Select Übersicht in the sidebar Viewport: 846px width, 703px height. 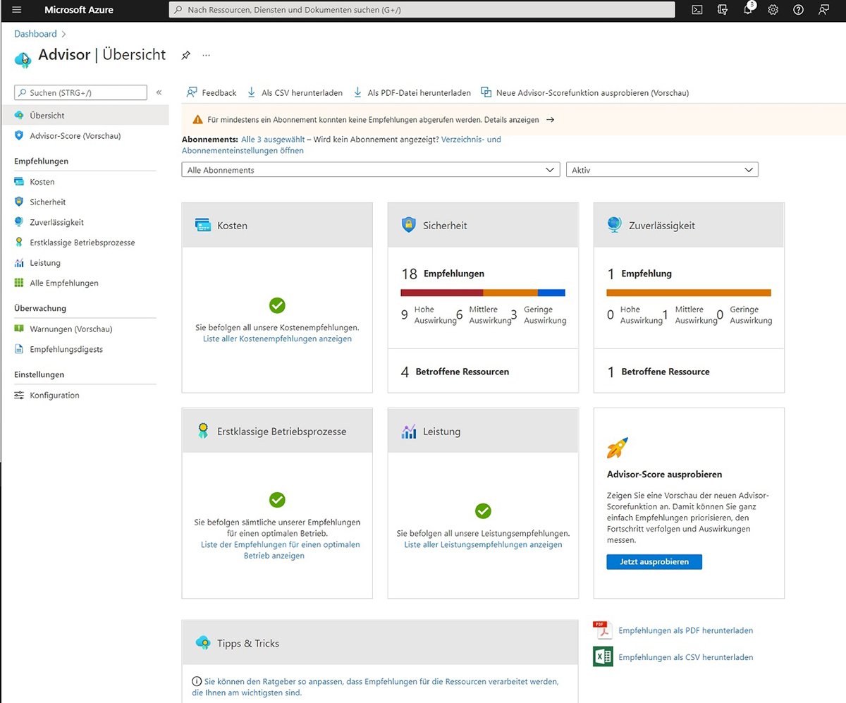point(85,115)
